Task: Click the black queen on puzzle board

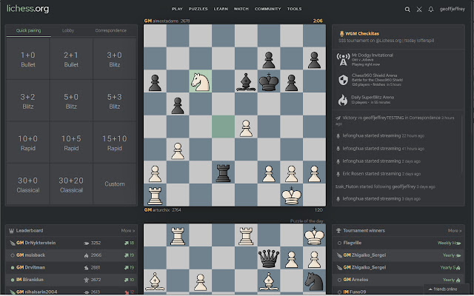Action: 269,258
